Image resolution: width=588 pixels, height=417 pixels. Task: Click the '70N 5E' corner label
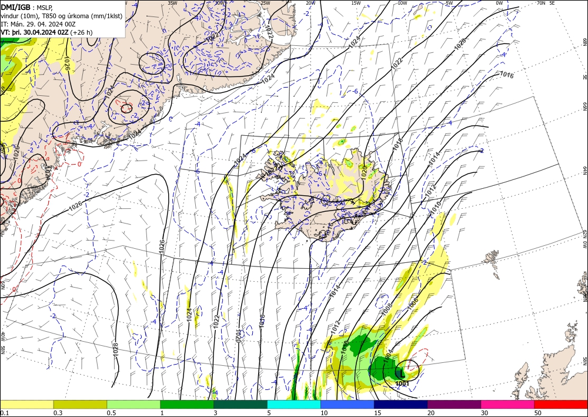click(x=546, y=3)
